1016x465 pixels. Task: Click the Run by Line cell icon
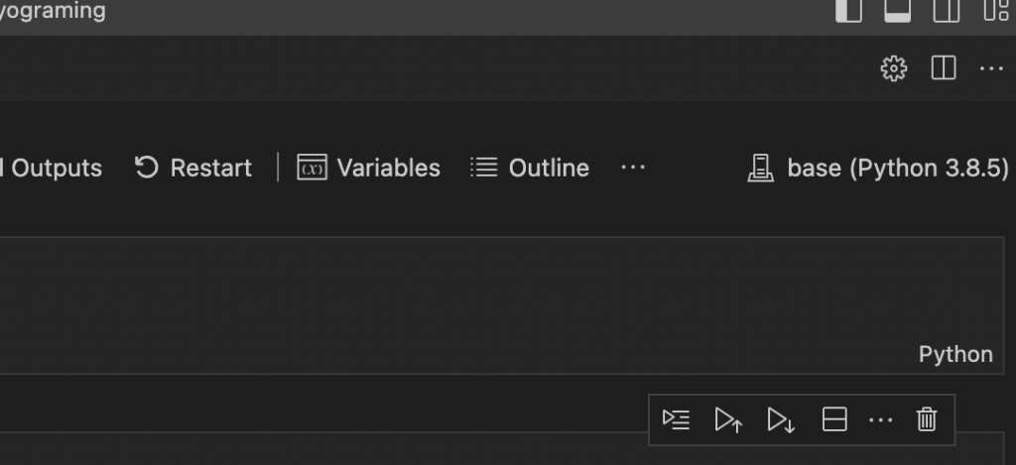(x=676, y=419)
